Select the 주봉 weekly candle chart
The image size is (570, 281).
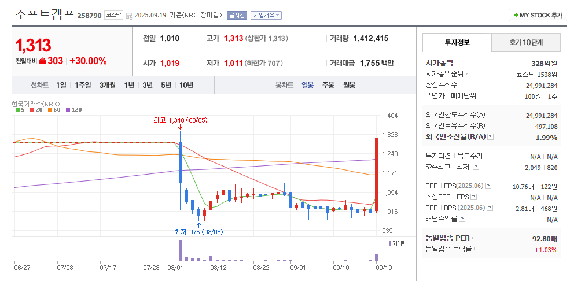pyautogui.click(x=328, y=86)
